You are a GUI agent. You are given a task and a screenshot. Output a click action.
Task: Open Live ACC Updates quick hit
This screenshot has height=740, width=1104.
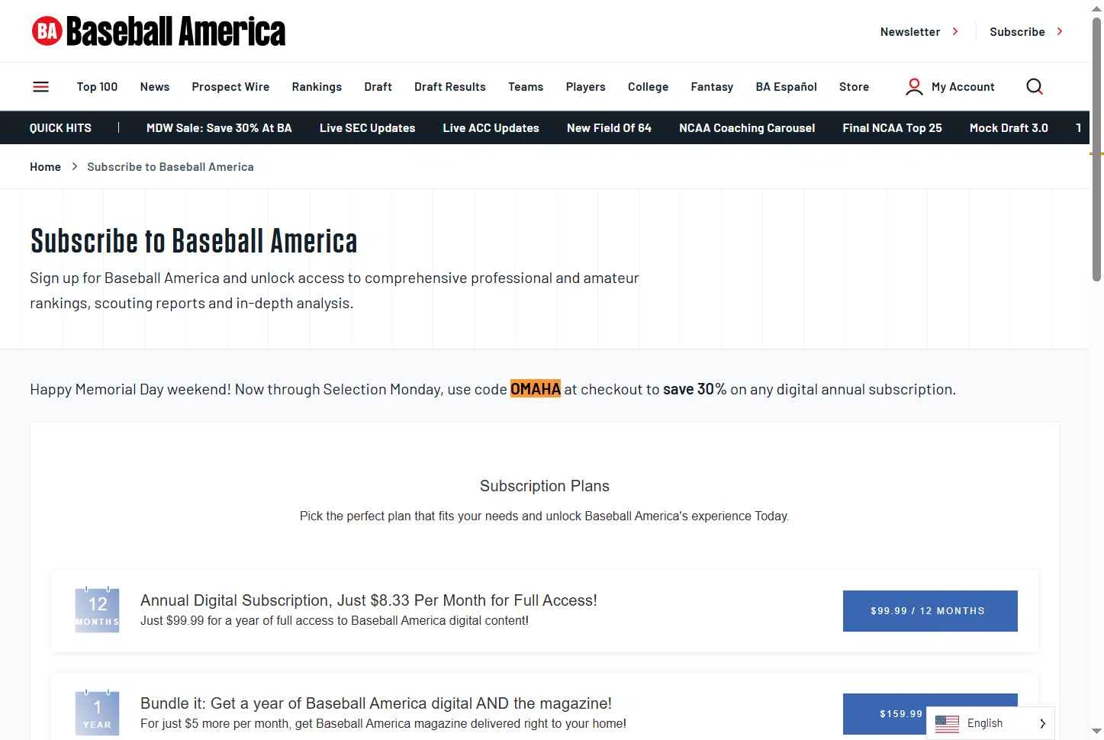pos(491,128)
